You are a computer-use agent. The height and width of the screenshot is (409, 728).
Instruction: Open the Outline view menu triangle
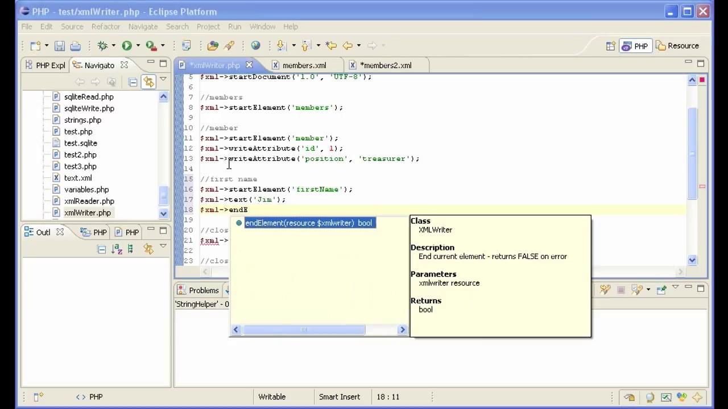point(163,247)
